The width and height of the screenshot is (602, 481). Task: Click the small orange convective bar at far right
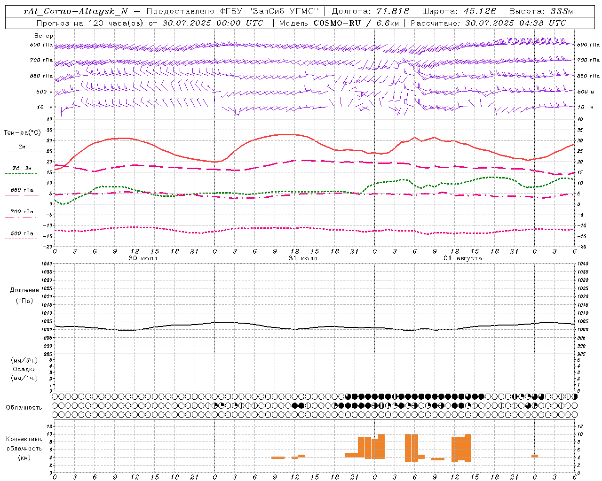pos(535,456)
